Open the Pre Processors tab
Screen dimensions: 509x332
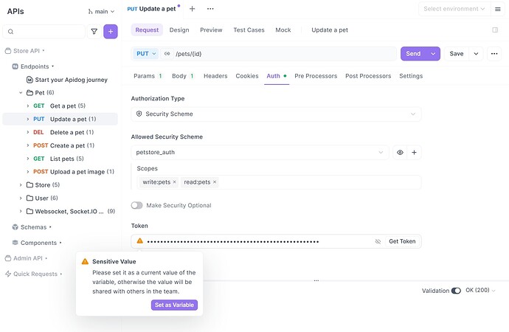point(316,76)
